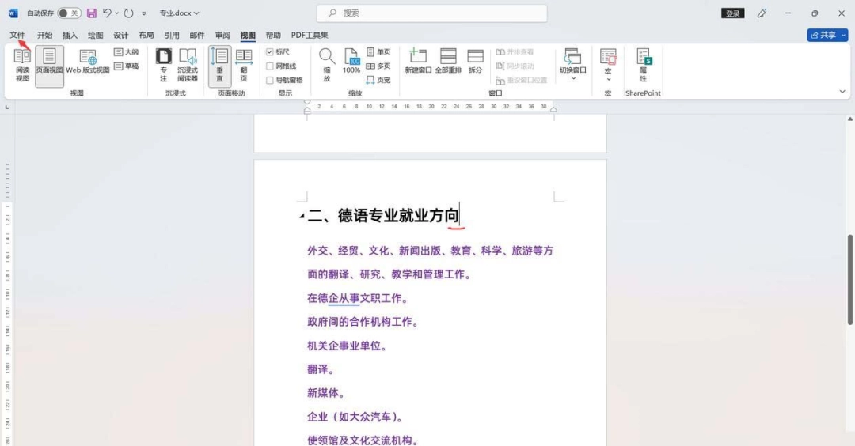This screenshot has height=446, width=855.
Task: Click the right indent marker on ruler
Action: pos(553,109)
